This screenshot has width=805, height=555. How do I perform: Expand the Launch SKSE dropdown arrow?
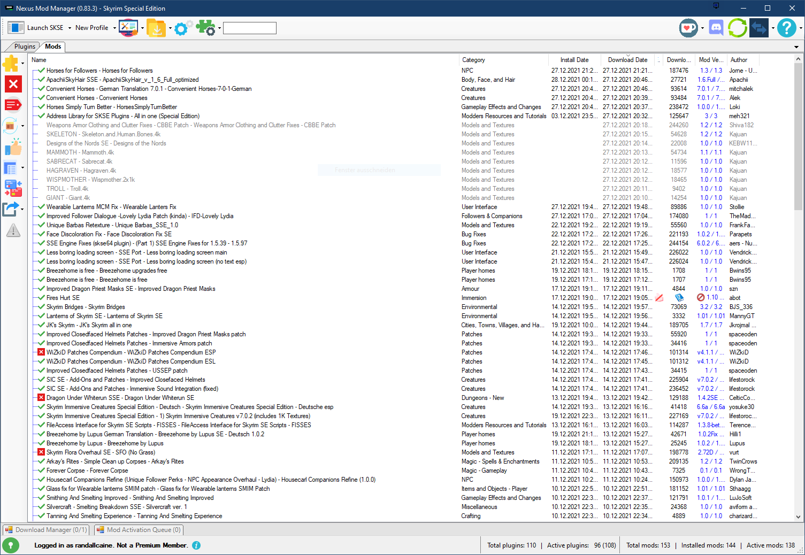pos(69,28)
